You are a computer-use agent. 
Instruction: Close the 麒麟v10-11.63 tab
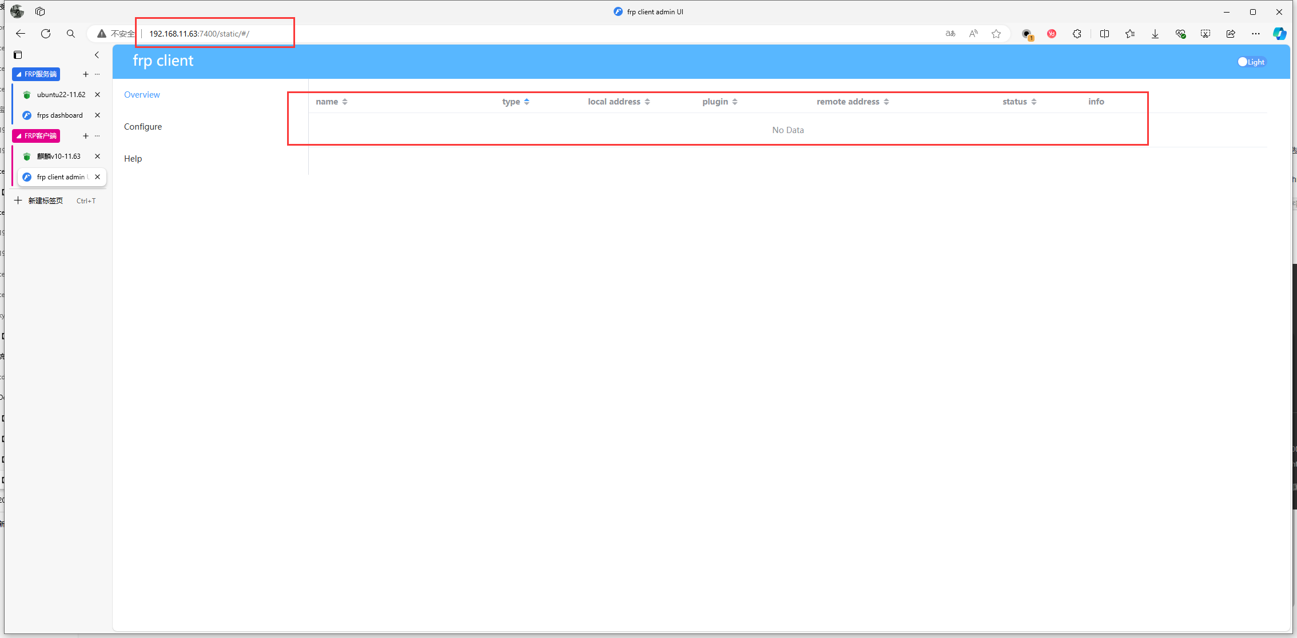point(97,156)
